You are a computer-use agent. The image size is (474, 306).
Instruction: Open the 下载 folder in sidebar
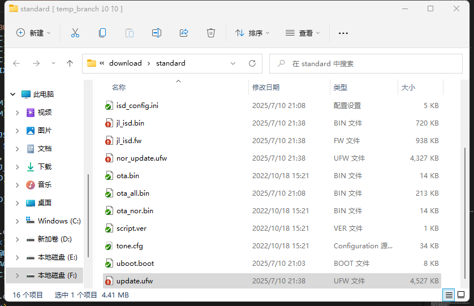[x=39, y=167]
